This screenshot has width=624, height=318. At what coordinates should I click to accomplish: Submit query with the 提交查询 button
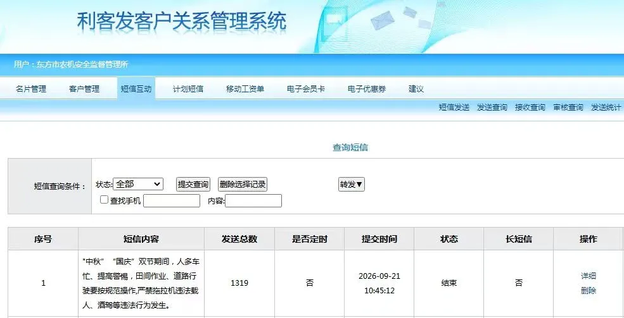coord(193,184)
